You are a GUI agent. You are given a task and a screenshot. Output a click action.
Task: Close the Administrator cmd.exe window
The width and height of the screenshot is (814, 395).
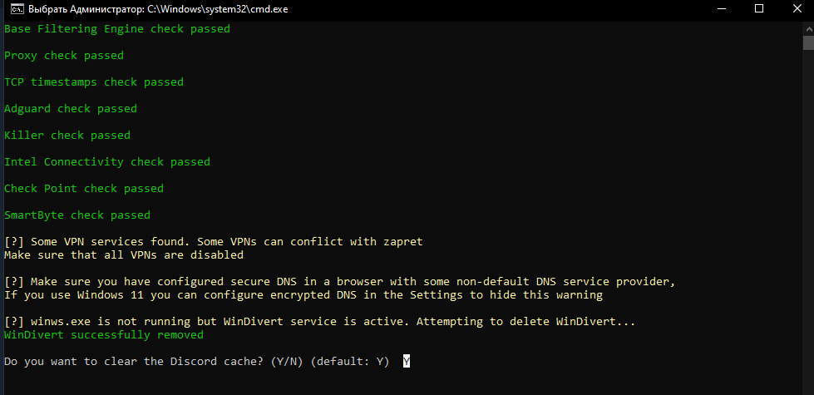point(797,9)
